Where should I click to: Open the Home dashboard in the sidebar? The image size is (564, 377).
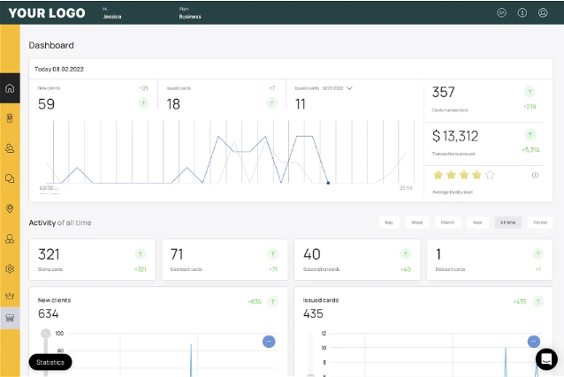pos(10,88)
